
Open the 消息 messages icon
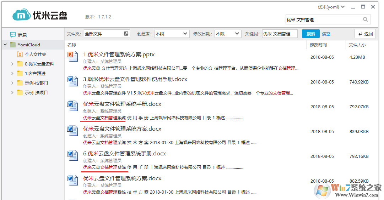pos(13,35)
